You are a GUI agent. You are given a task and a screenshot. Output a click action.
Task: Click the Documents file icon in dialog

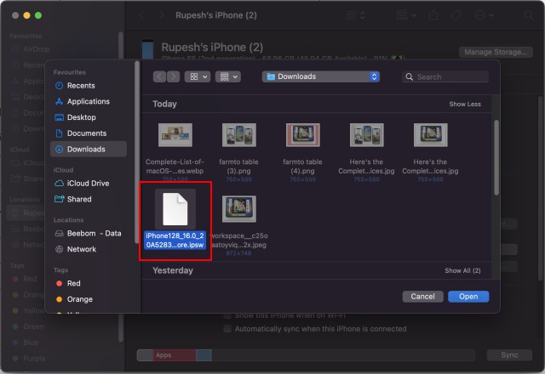coord(59,133)
